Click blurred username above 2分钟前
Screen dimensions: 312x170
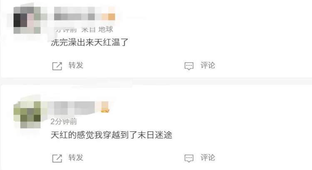point(74,108)
